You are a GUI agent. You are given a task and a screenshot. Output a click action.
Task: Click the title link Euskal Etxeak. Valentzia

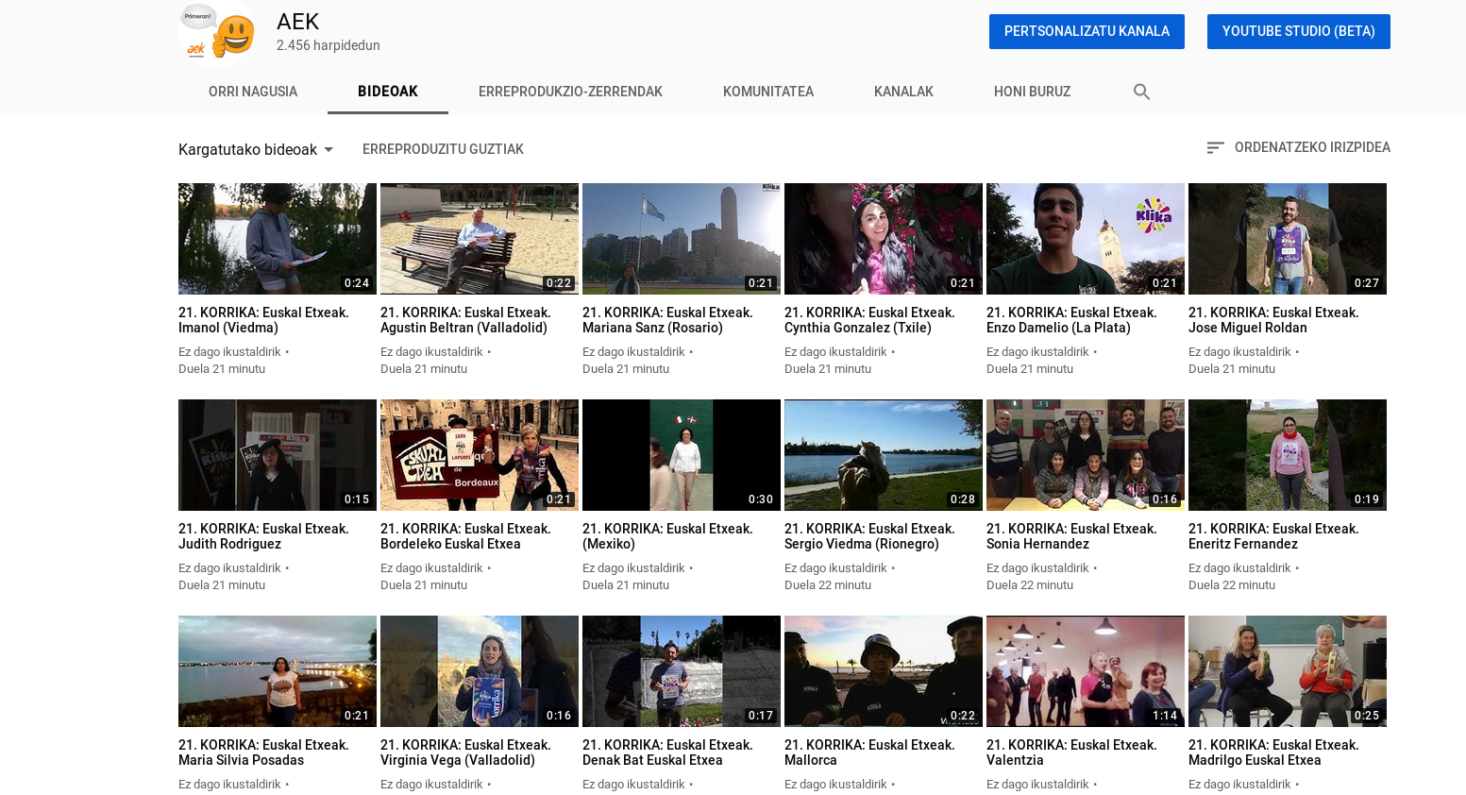click(1071, 753)
